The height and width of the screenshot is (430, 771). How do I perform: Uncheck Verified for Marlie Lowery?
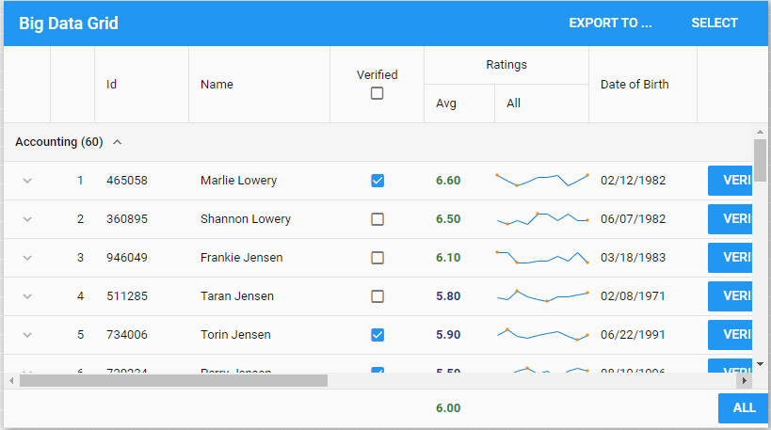pyautogui.click(x=377, y=181)
